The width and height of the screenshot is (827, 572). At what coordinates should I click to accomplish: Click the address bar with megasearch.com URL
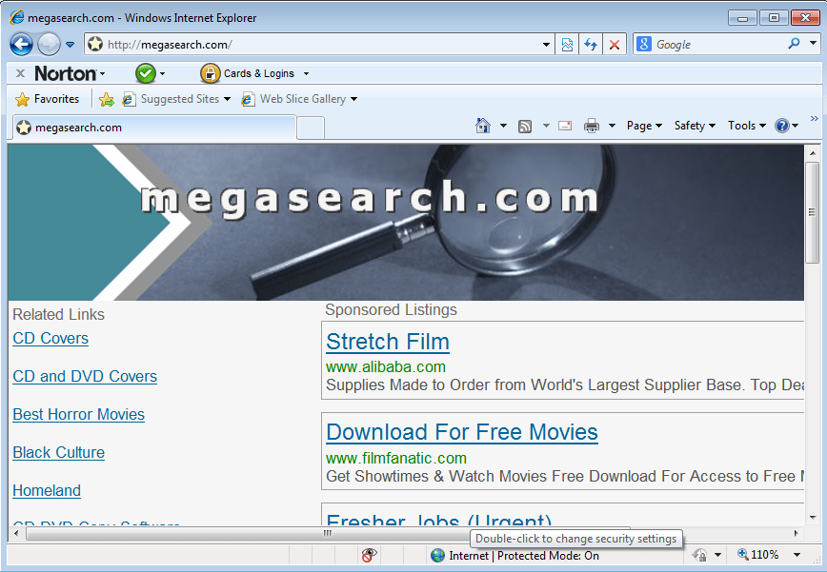319,44
